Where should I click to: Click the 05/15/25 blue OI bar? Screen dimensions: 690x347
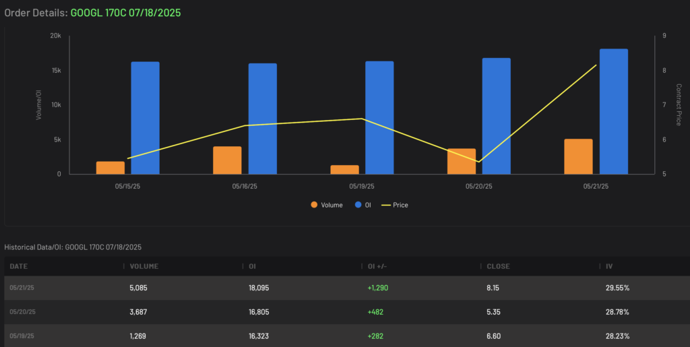[x=146, y=118]
